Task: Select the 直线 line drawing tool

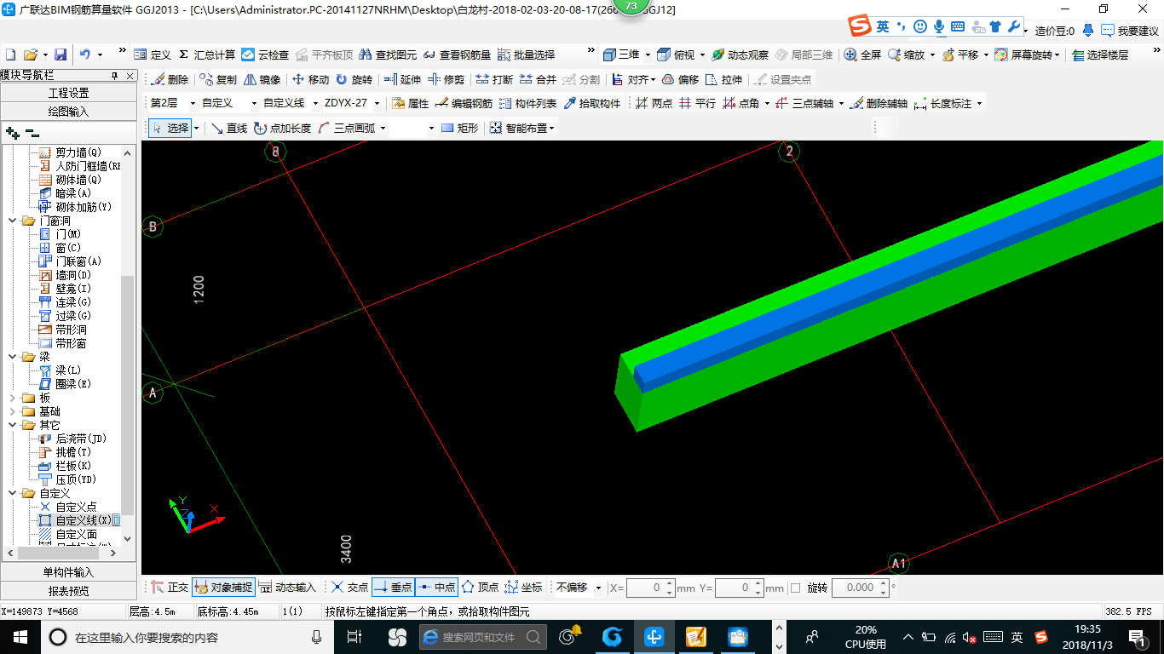Action: 228,129
